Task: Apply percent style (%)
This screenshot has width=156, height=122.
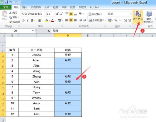Action: click(x=116, y=20)
